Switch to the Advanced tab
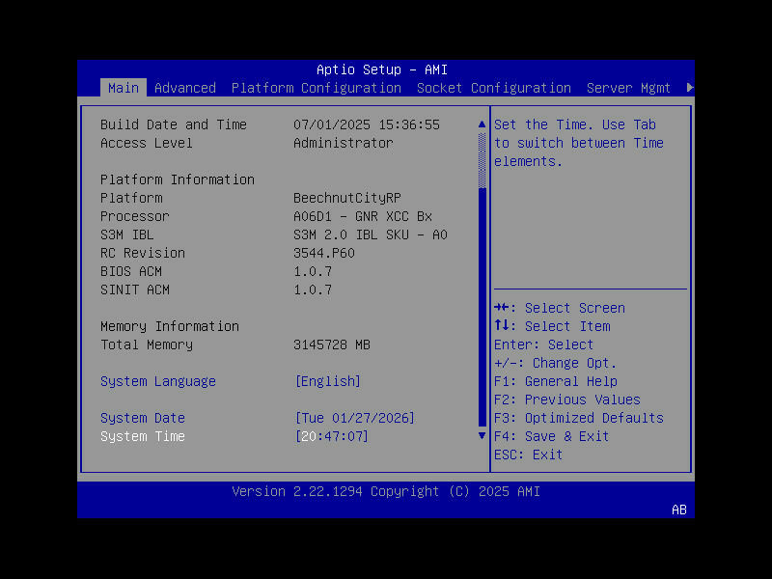 point(184,88)
